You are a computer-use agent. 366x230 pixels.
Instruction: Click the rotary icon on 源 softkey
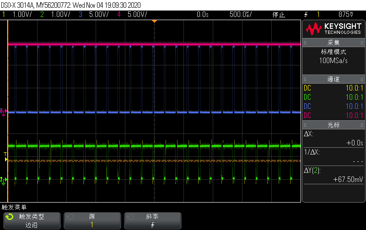coord(70,217)
